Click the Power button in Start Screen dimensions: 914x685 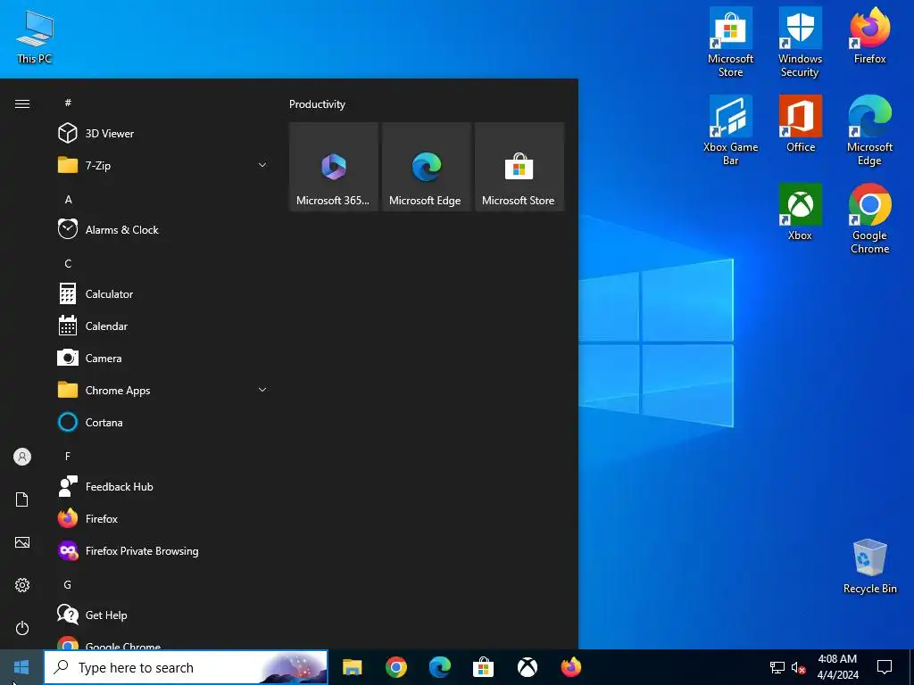(x=22, y=628)
